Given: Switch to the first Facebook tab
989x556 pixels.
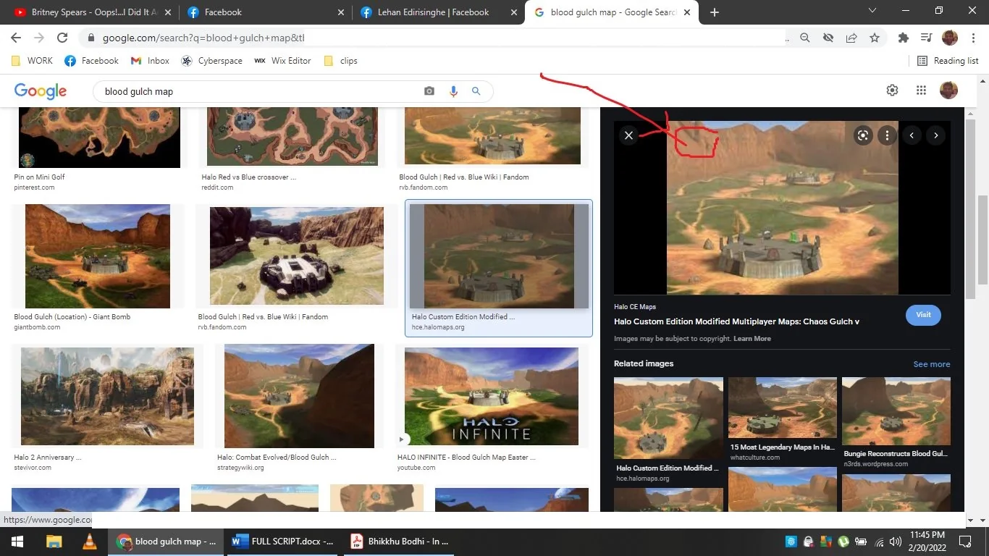Looking at the screenshot, I should click(265, 12).
